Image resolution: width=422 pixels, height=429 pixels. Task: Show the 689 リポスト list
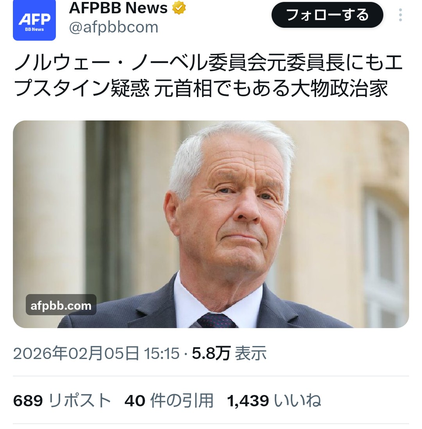coord(62,400)
